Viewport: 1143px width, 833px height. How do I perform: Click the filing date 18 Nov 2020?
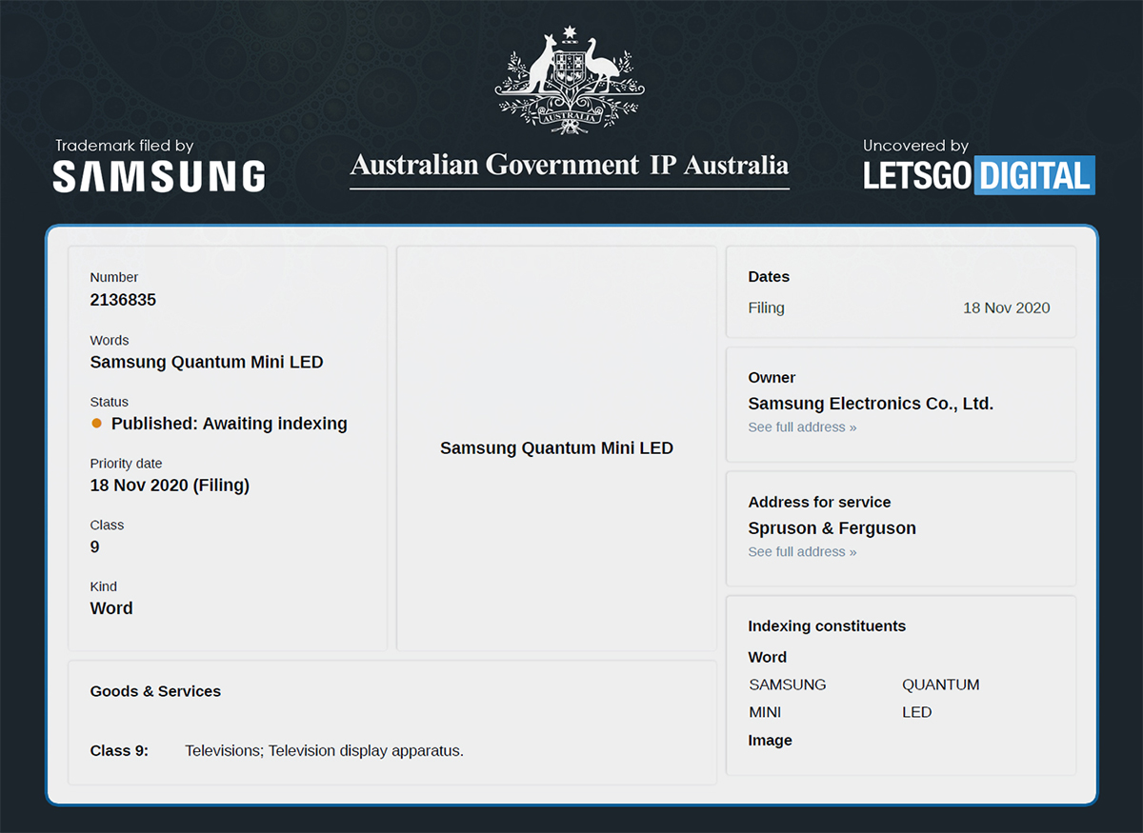(x=1006, y=307)
